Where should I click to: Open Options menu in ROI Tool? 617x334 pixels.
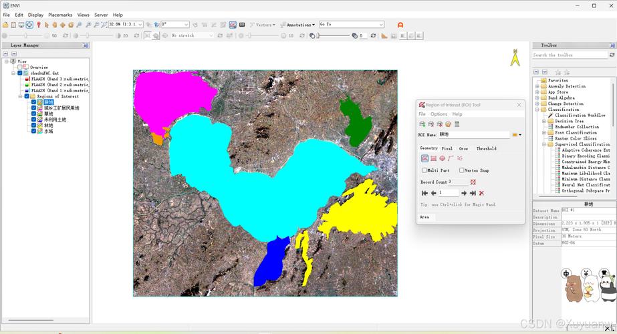439,114
